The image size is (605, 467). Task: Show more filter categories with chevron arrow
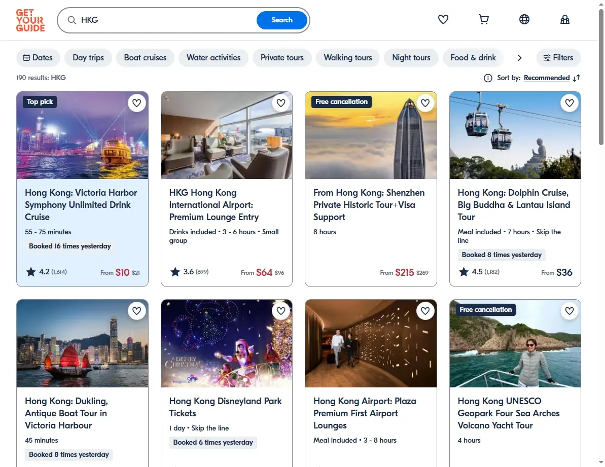click(520, 58)
